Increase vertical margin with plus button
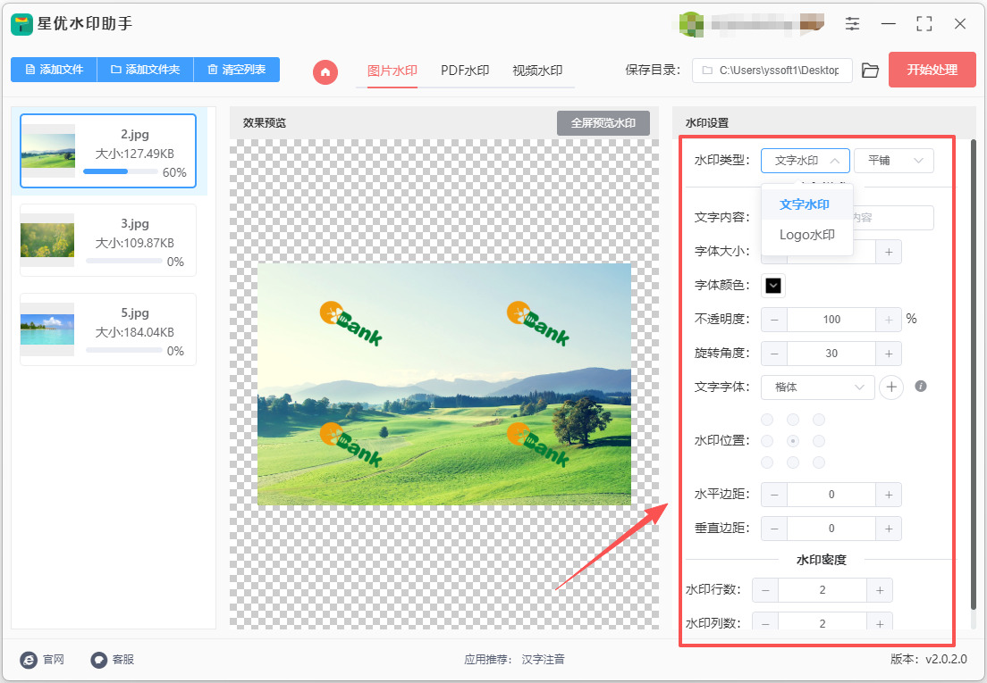Viewport: 987px width, 683px height. (888, 529)
